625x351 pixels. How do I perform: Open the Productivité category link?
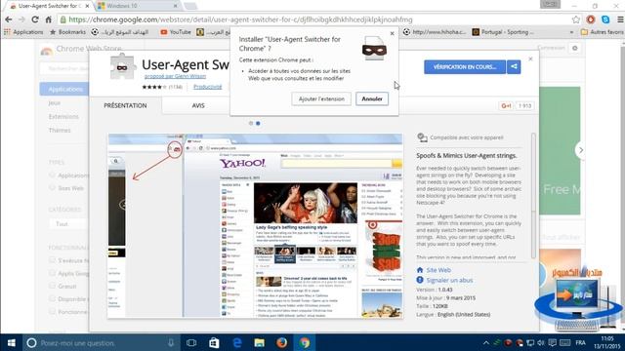click(207, 87)
